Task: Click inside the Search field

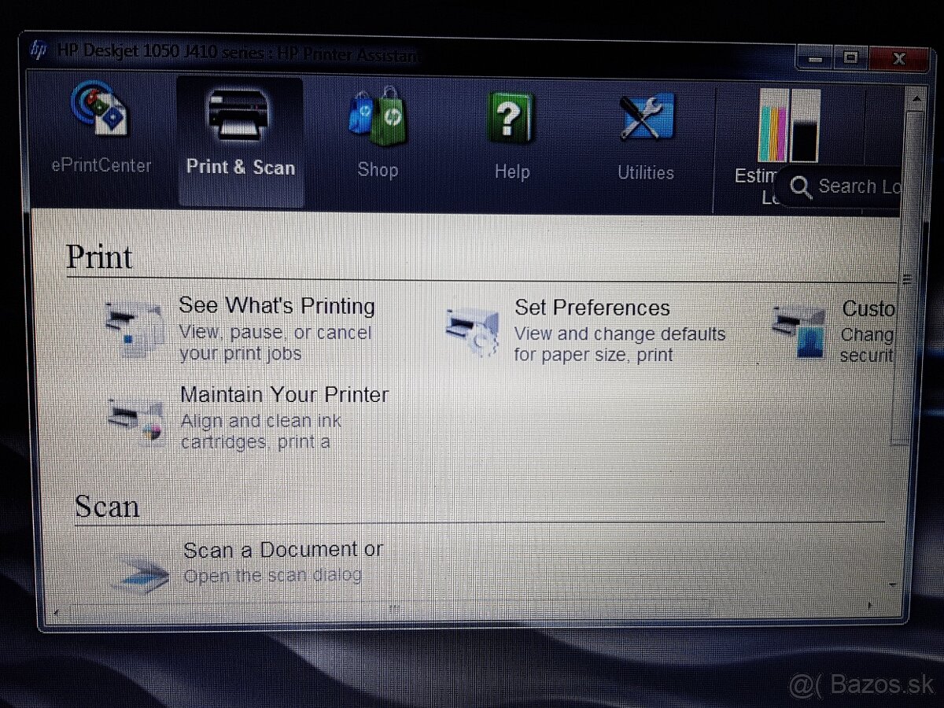Action: point(857,187)
